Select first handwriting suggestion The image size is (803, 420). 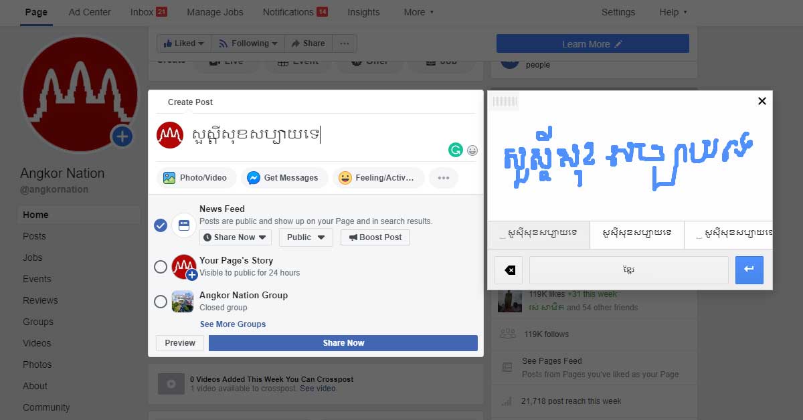click(x=539, y=235)
